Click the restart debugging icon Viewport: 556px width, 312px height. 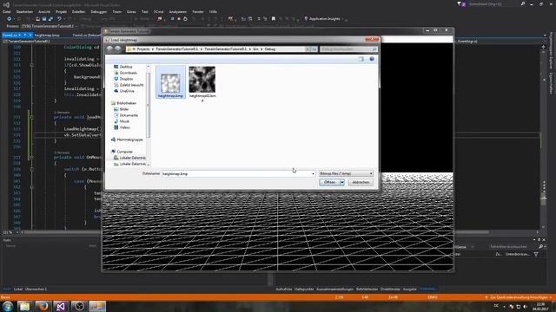(x=185, y=19)
